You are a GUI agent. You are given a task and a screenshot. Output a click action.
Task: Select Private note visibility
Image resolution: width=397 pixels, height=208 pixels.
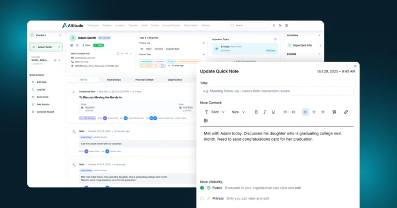(202, 198)
